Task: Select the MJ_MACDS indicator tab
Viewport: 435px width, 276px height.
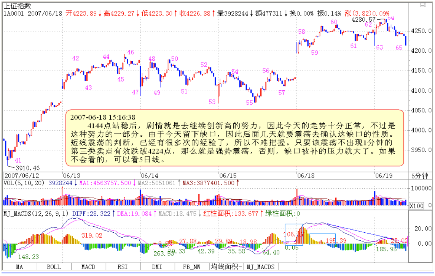Action: [260, 267]
